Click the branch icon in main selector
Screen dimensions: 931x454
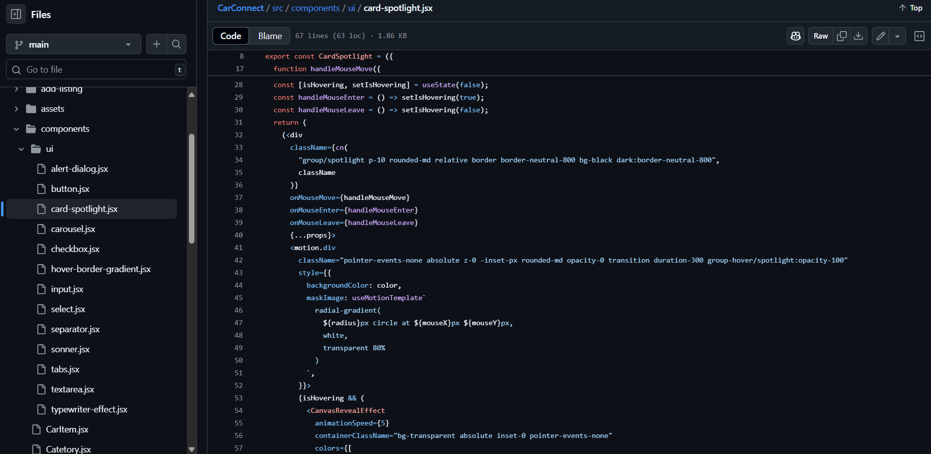click(x=19, y=45)
